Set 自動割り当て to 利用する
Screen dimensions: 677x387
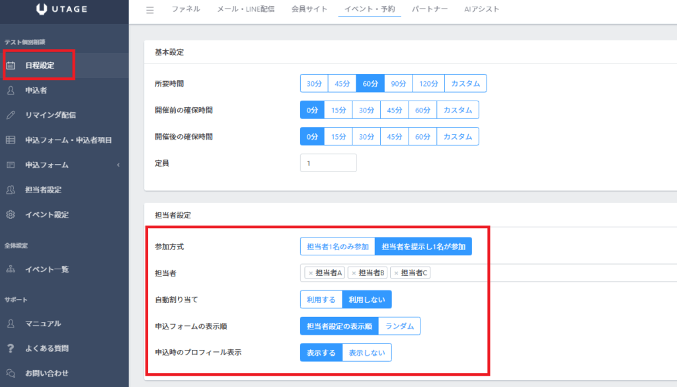[x=321, y=300]
